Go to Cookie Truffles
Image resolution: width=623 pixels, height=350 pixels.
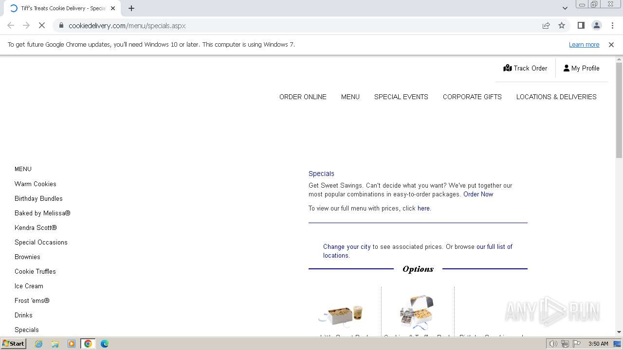click(35, 272)
